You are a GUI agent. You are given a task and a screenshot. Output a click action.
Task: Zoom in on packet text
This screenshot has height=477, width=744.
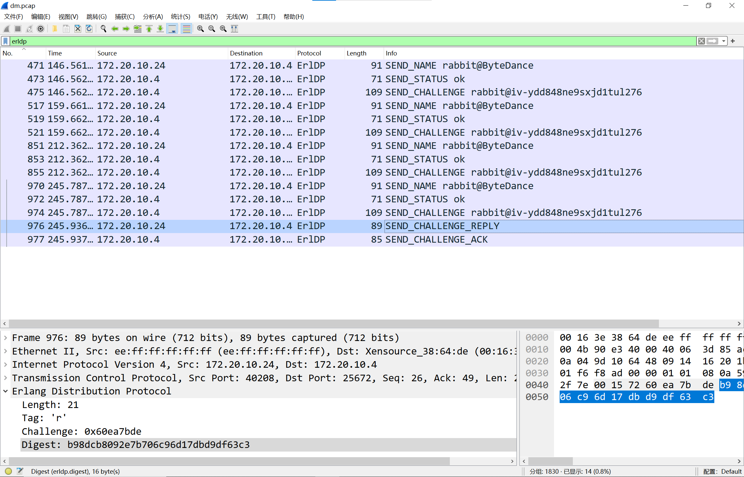click(200, 29)
